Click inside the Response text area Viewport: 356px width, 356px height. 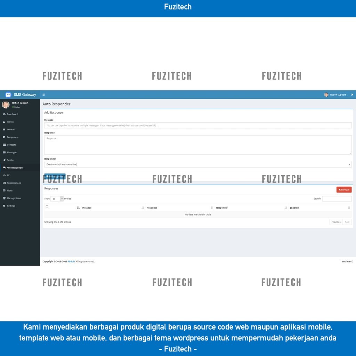(198, 145)
